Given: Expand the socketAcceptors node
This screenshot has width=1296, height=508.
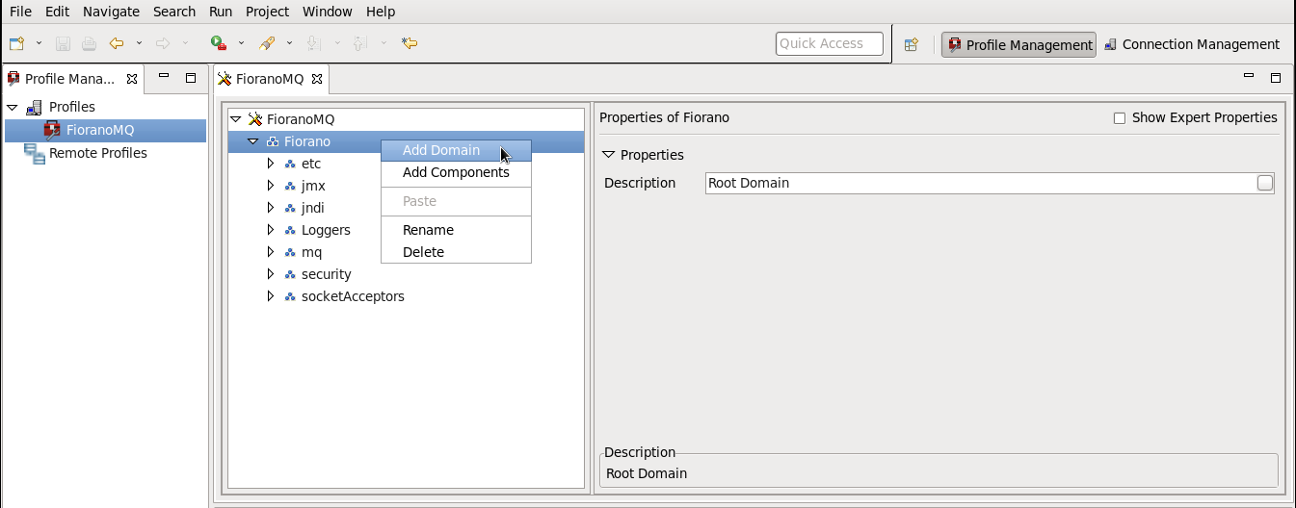Looking at the screenshot, I should (271, 296).
